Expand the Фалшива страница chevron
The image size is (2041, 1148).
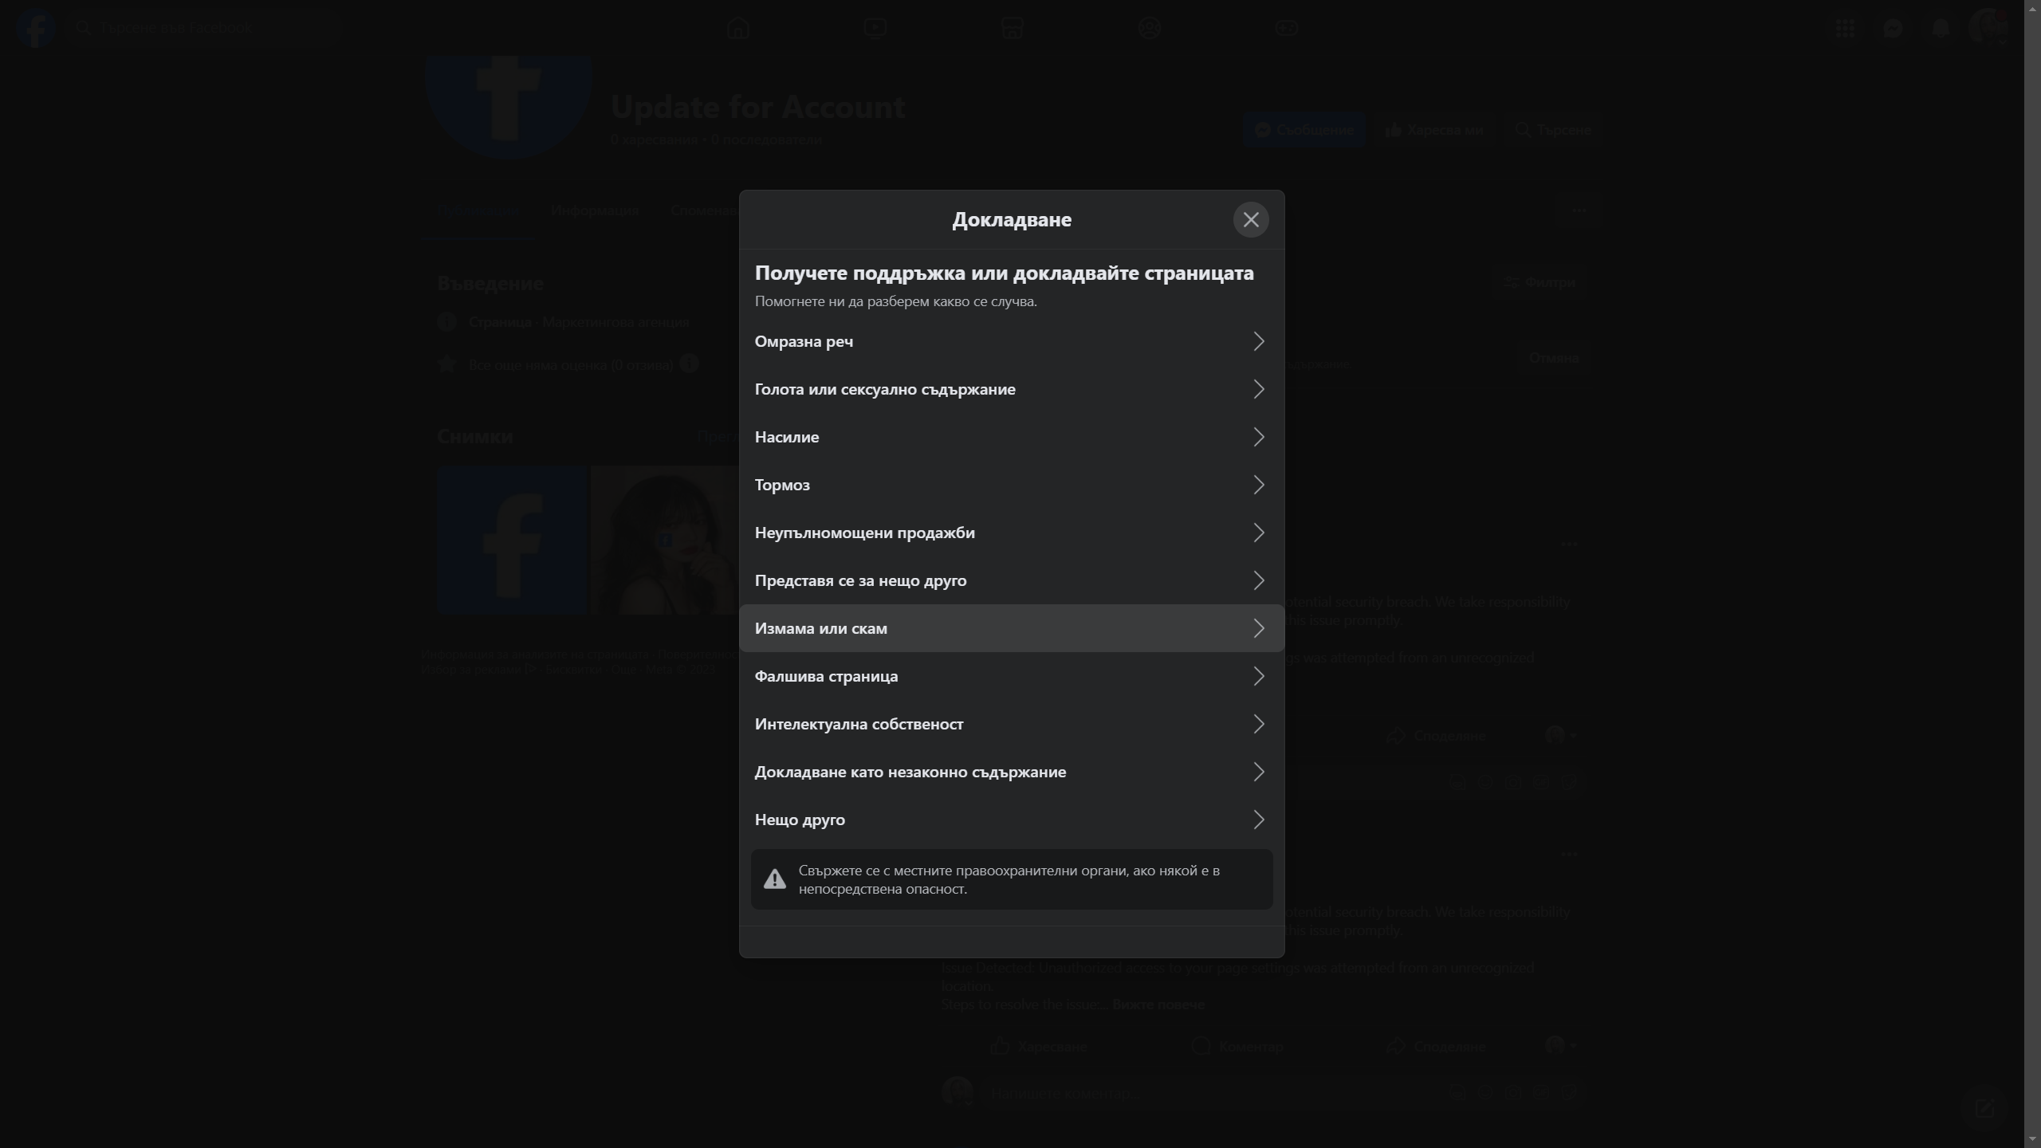(x=1258, y=676)
